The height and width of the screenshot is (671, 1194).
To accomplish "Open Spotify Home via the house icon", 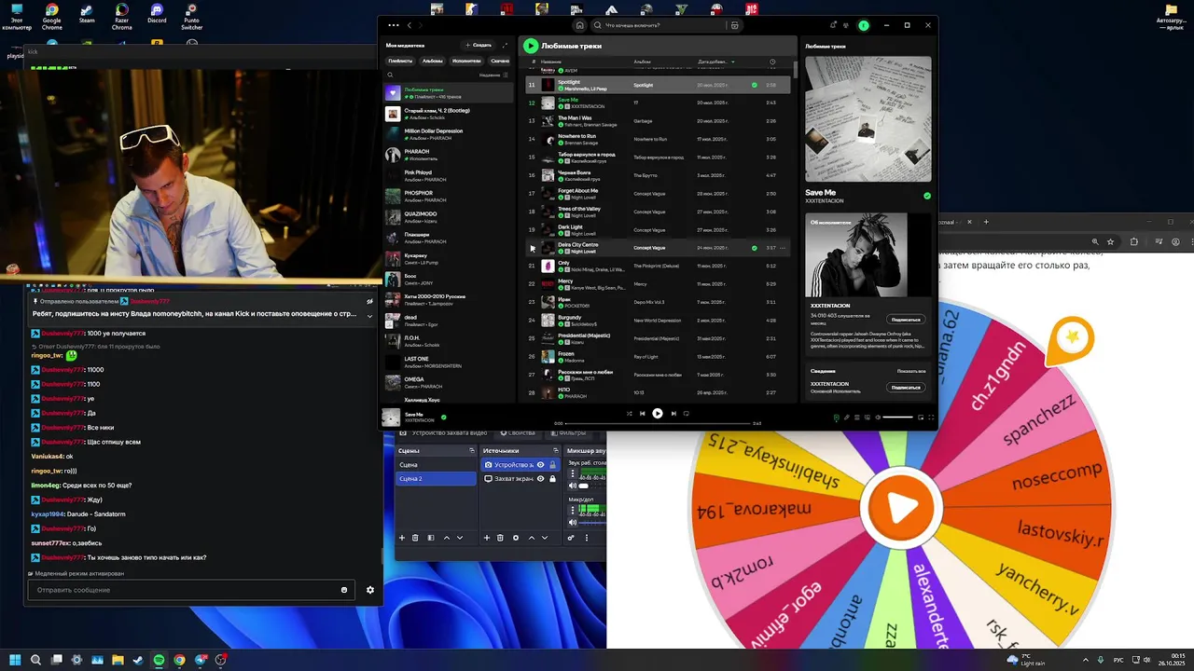I will click(x=580, y=25).
